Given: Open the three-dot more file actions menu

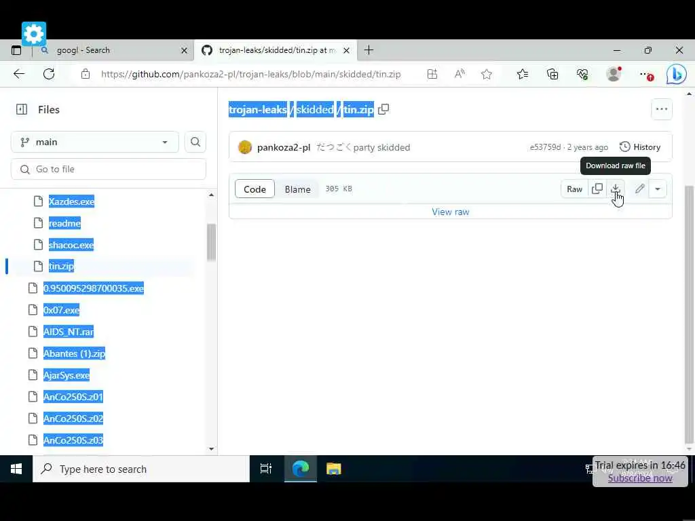Looking at the screenshot, I should coord(661,109).
